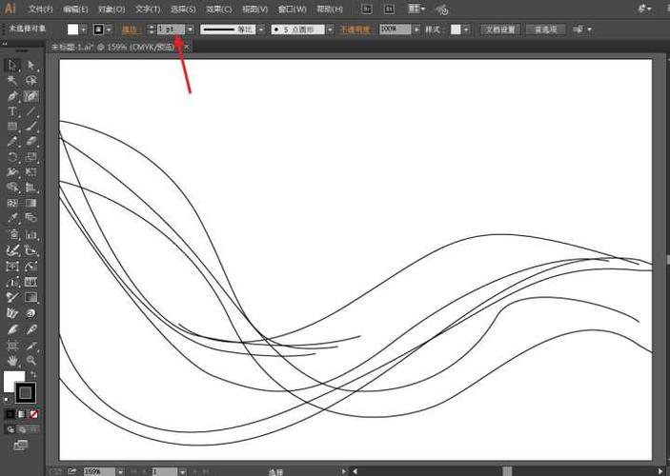Open Adobe Stock (St) button

389,9
